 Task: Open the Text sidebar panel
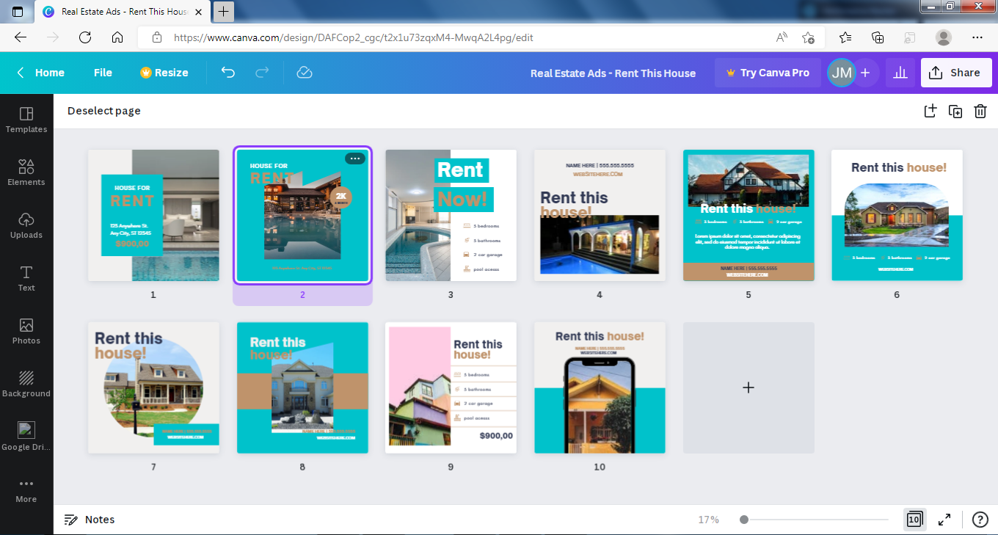click(x=26, y=278)
